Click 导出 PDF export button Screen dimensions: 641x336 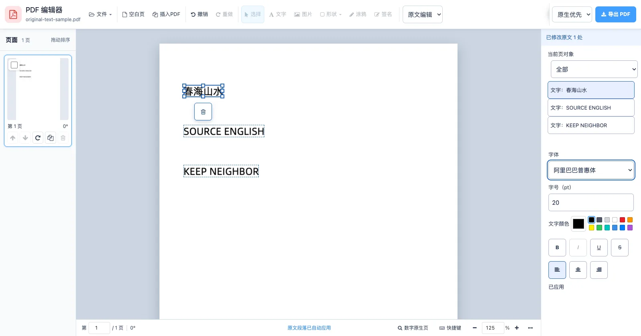click(616, 14)
